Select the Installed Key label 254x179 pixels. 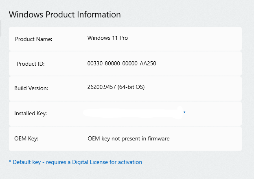[31, 113]
